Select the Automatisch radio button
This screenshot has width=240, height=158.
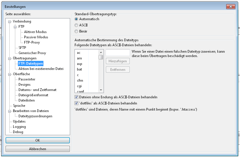(x=77, y=19)
